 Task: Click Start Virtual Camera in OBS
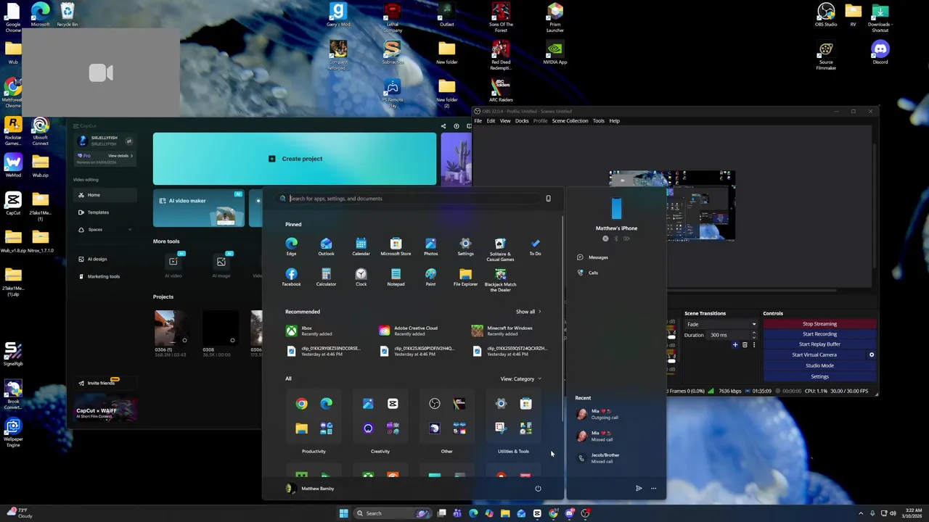point(814,355)
